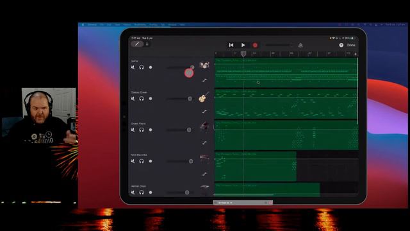Solo the Aether Choir track

(142, 193)
